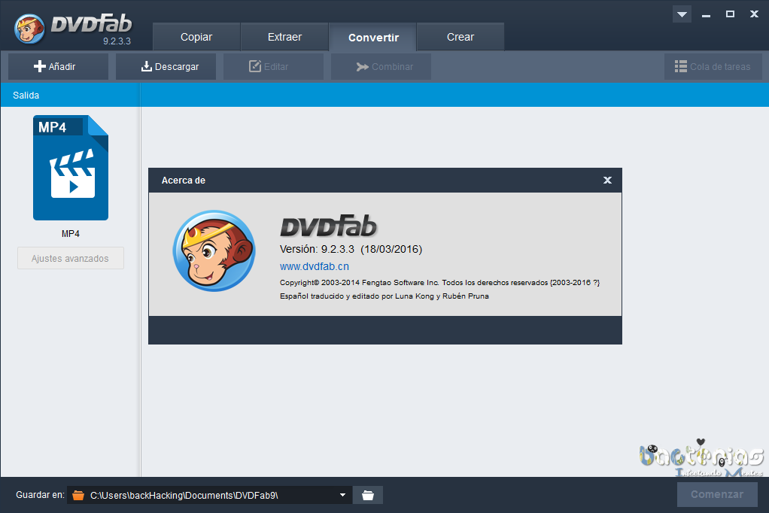
Task: Click the Combinar button
Action: click(381, 67)
